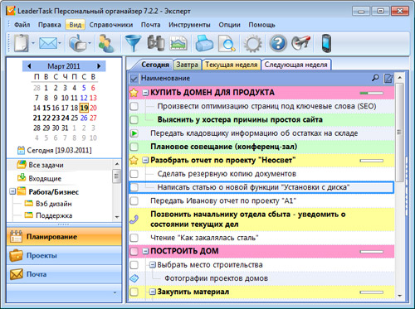Screen dimensions: 415x309
Task: Open the contacts people icon
Action: (x=106, y=43)
